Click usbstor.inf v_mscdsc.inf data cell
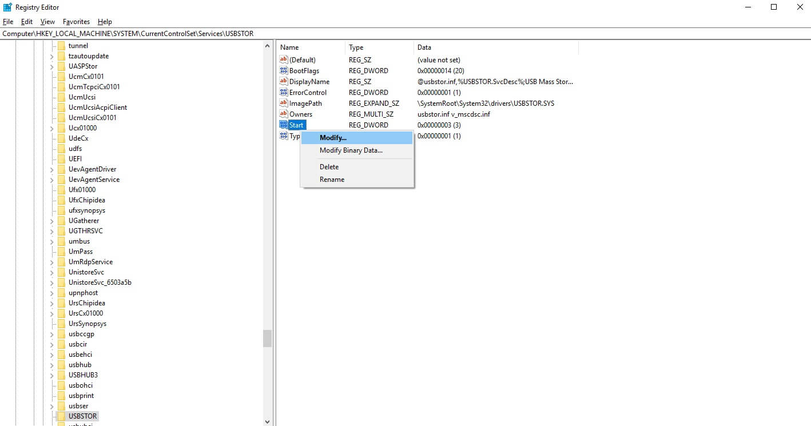 click(x=454, y=114)
